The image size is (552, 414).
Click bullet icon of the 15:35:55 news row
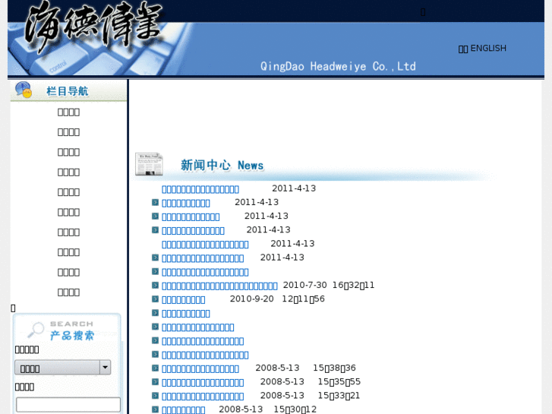click(155, 381)
